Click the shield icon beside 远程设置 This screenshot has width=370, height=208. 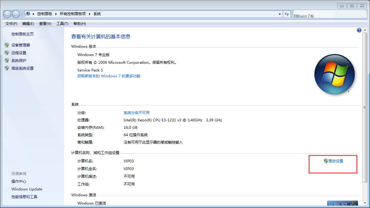click(x=7, y=53)
